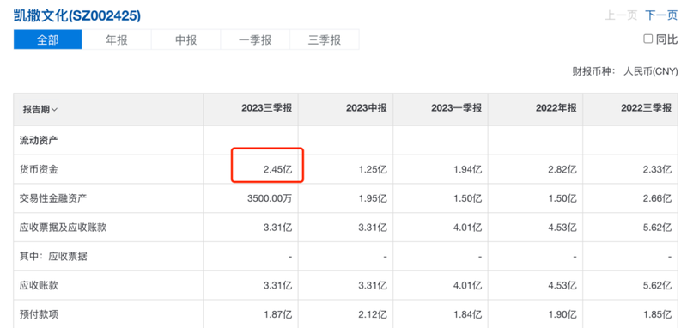Click the 货币资金 row label
Image resolution: width=687 pixels, height=328 pixels.
coord(39,169)
